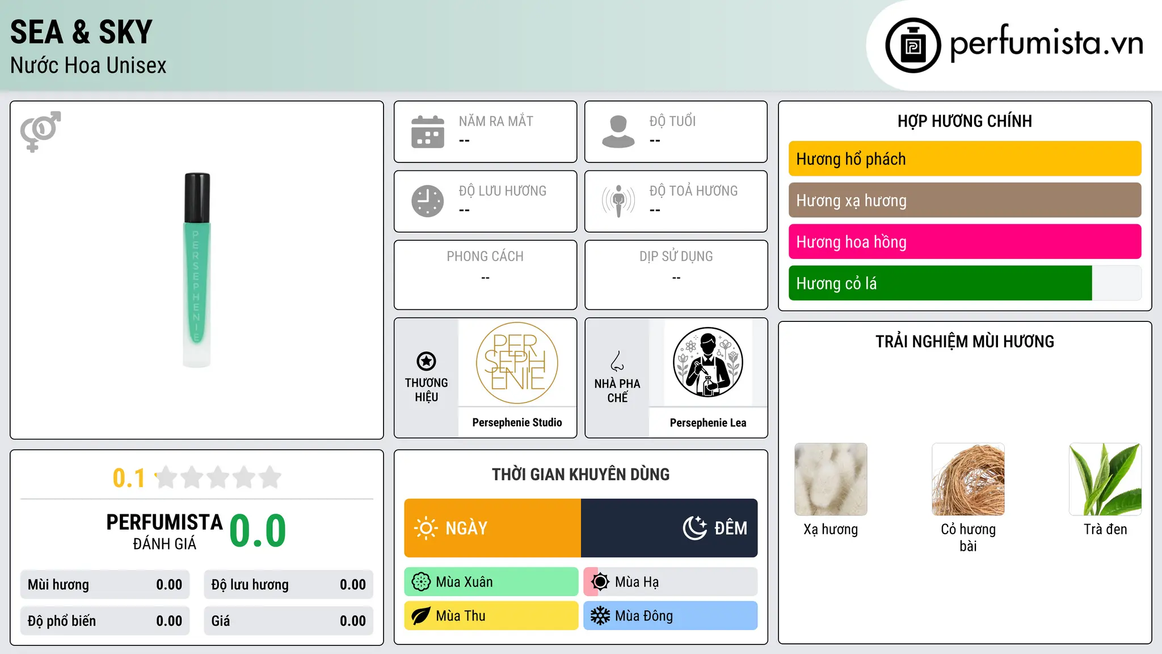
Task: Select the Mùa Hạ season chip
Action: (671, 582)
